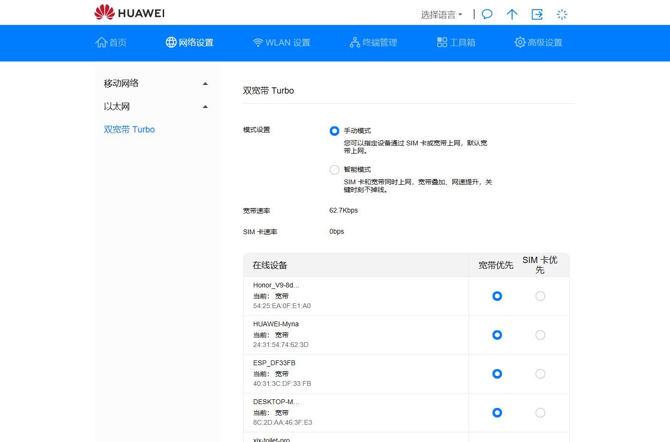
Task: Log out using the logout icon
Action: [x=537, y=14]
